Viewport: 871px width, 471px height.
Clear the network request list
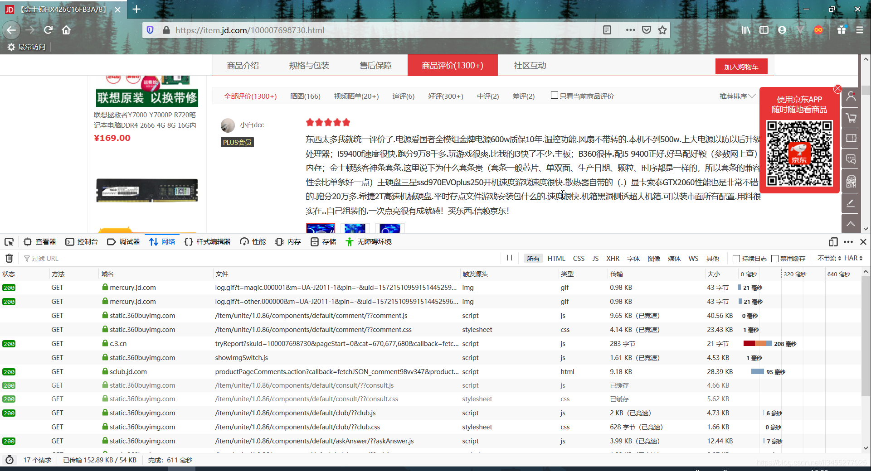click(9, 259)
